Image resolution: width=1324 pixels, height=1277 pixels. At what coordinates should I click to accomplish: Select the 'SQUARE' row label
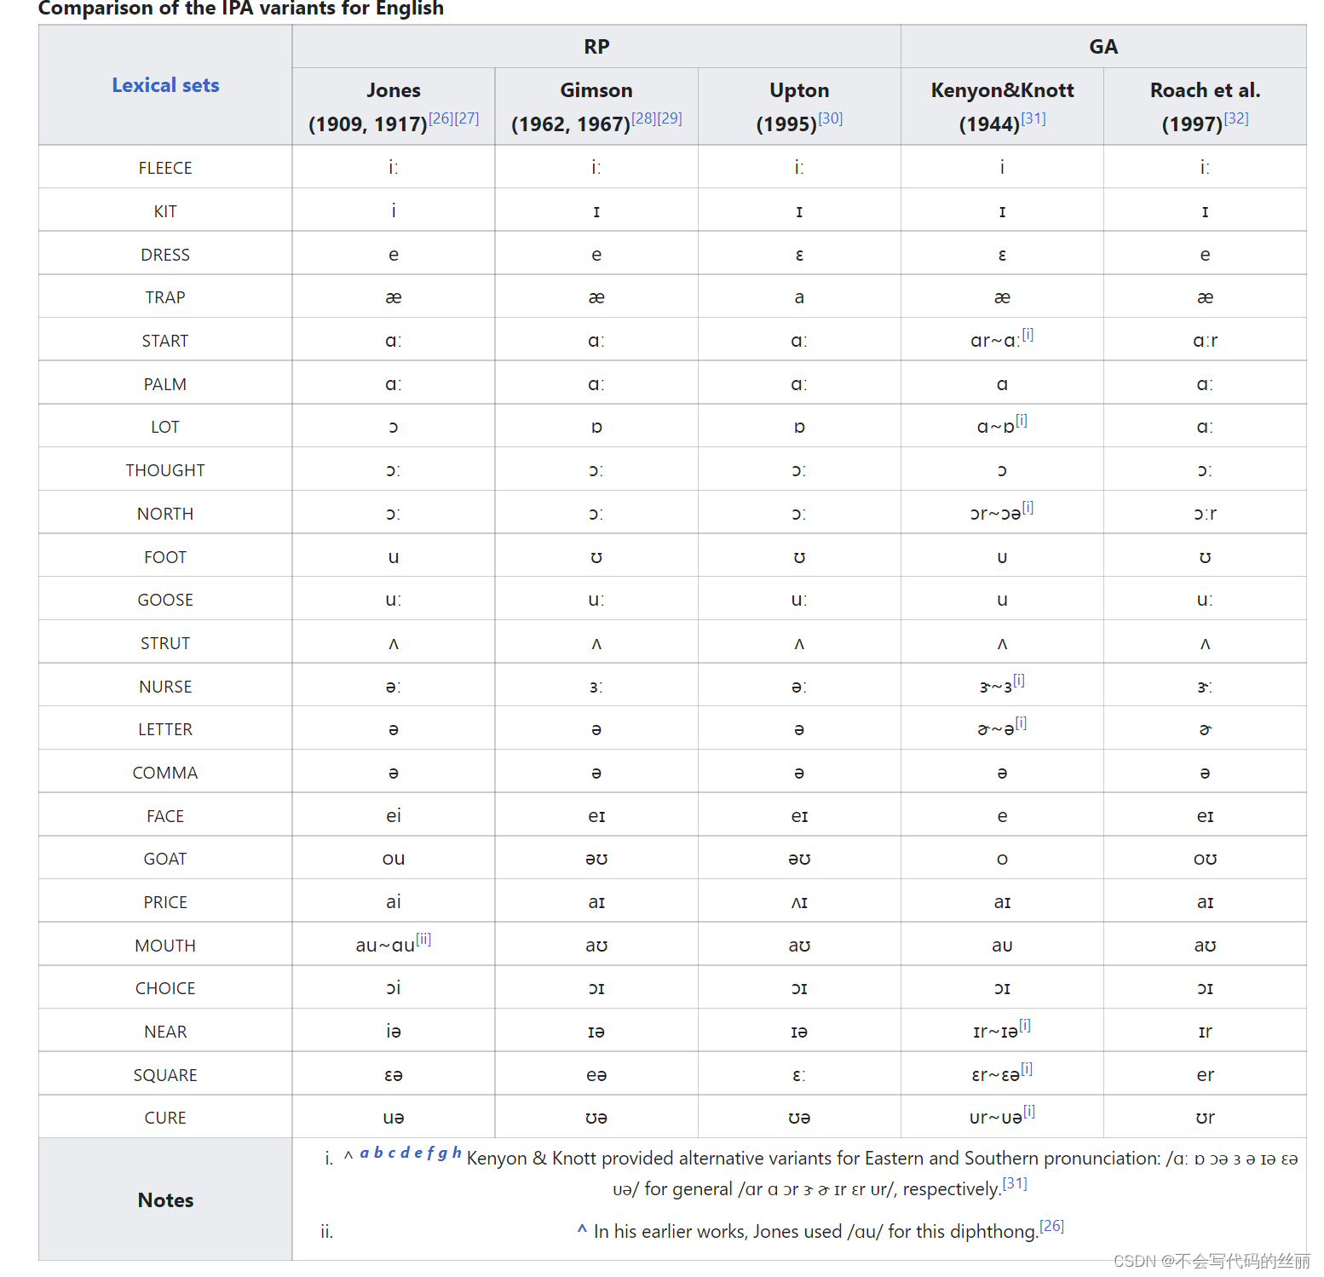point(165,1075)
